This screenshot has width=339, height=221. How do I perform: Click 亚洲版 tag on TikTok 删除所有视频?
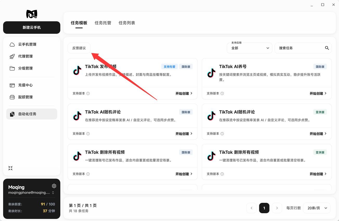pos(320,152)
